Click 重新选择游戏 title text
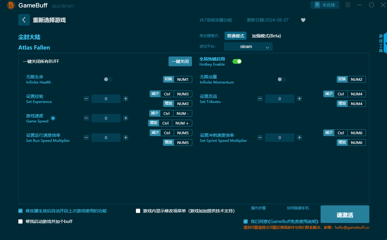Viewport: 387px width, 240px height. [x=49, y=20]
